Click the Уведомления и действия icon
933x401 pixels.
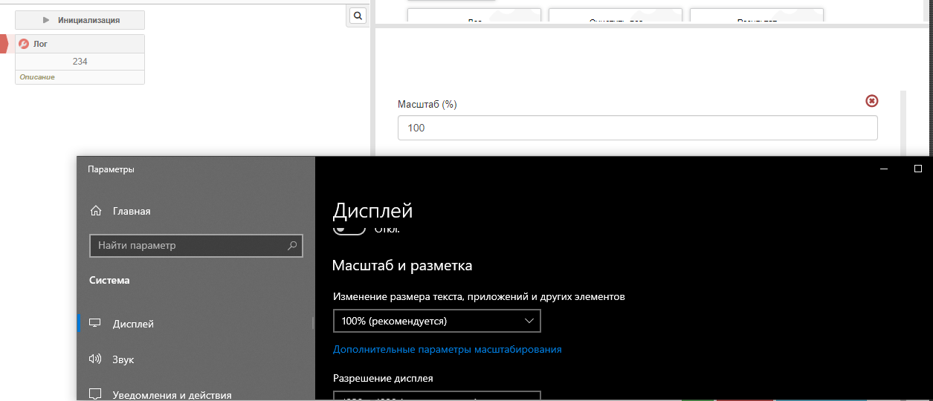tap(95, 394)
